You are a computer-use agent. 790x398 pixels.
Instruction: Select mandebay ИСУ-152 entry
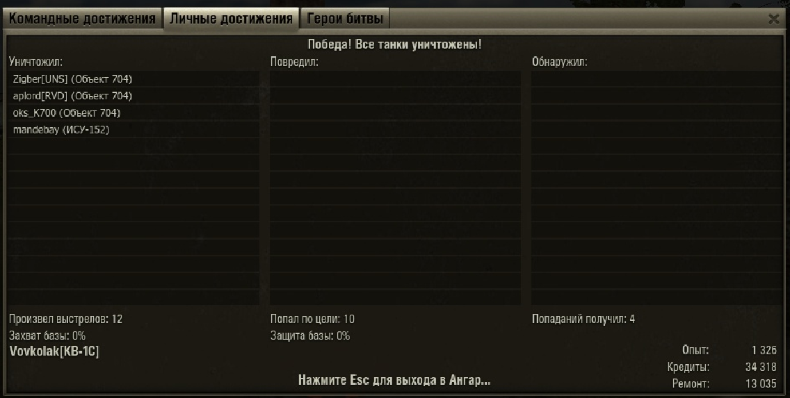[x=134, y=129]
